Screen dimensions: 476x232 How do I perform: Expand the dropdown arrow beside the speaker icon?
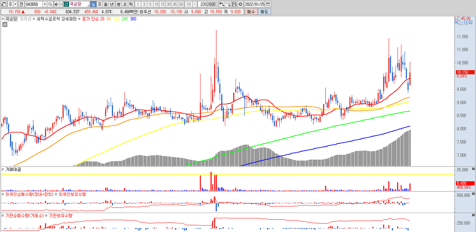pos(61,4)
